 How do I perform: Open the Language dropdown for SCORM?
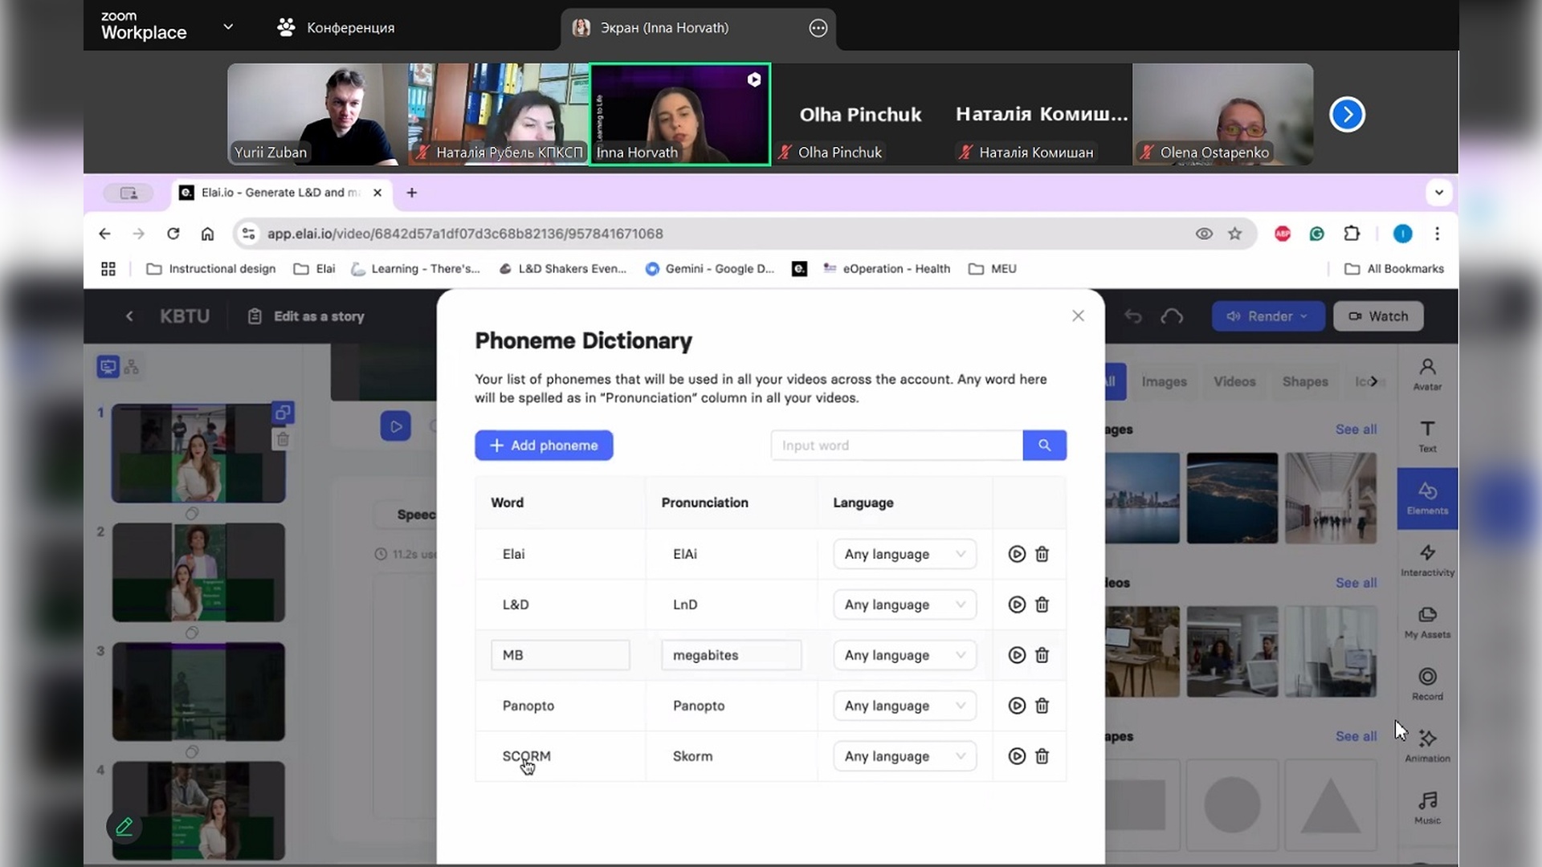coord(904,756)
